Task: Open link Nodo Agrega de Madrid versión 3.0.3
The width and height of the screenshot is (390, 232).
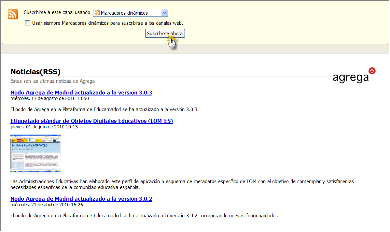Action: 81,93
